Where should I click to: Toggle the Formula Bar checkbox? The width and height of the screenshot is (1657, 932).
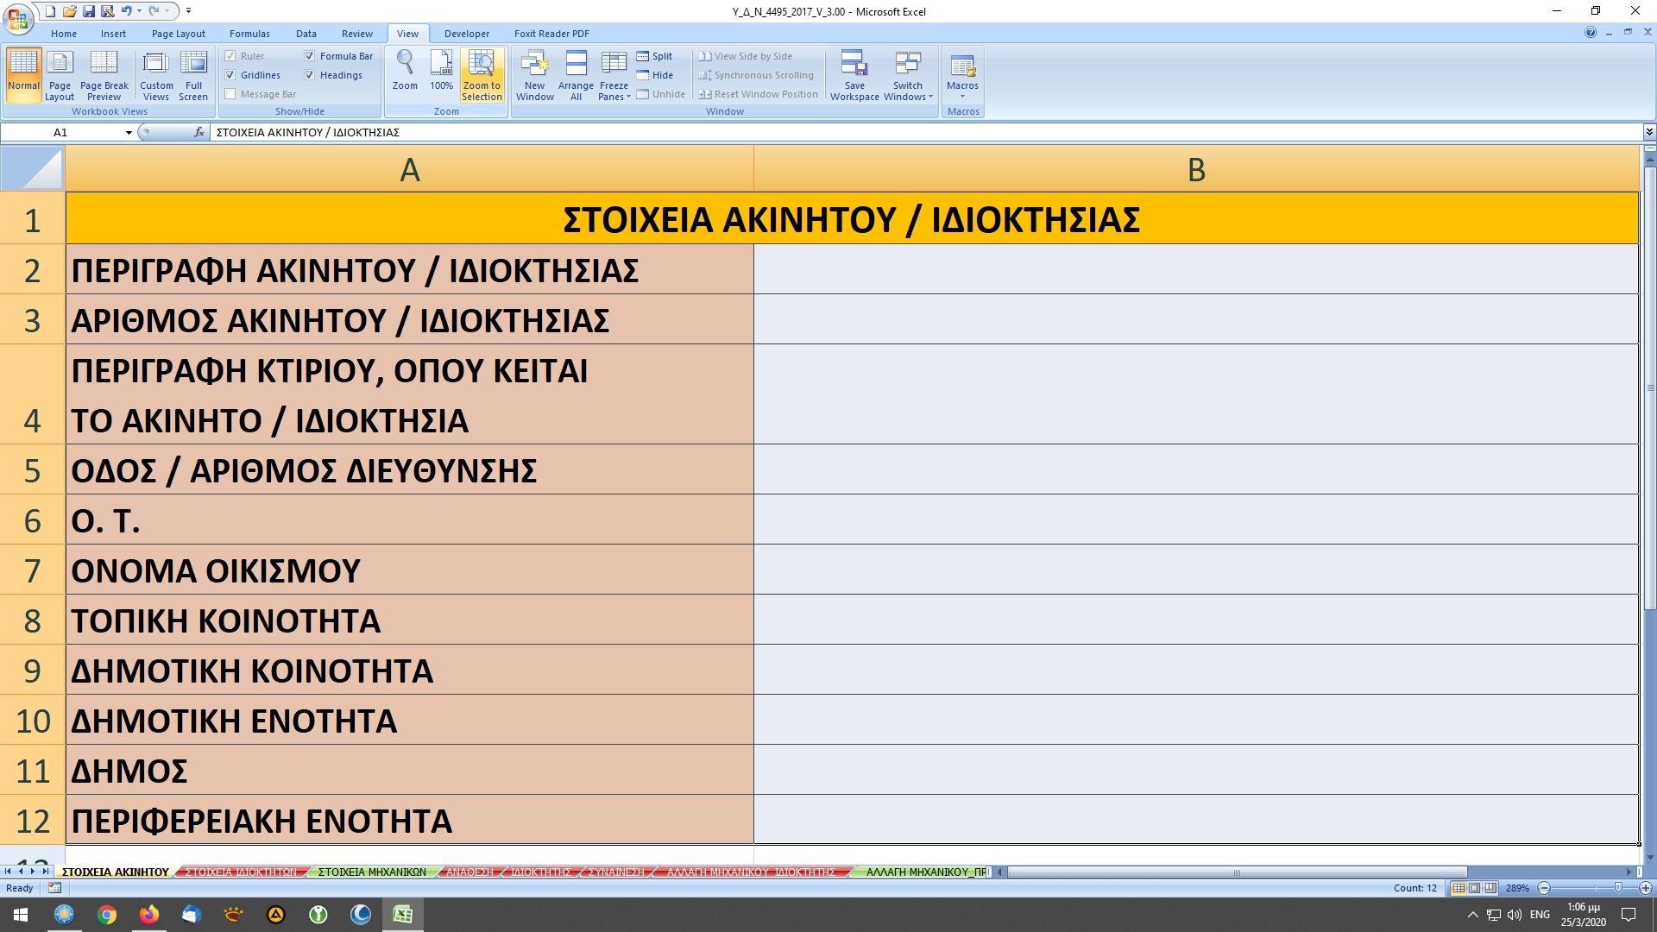coord(309,56)
